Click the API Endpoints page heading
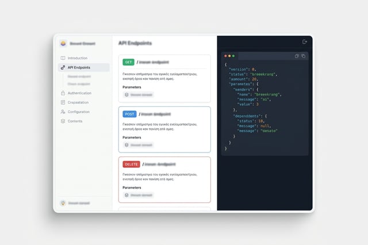 coord(135,43)
